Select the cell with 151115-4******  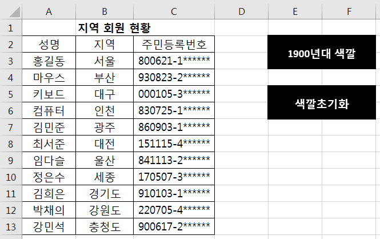coord(174,144)
